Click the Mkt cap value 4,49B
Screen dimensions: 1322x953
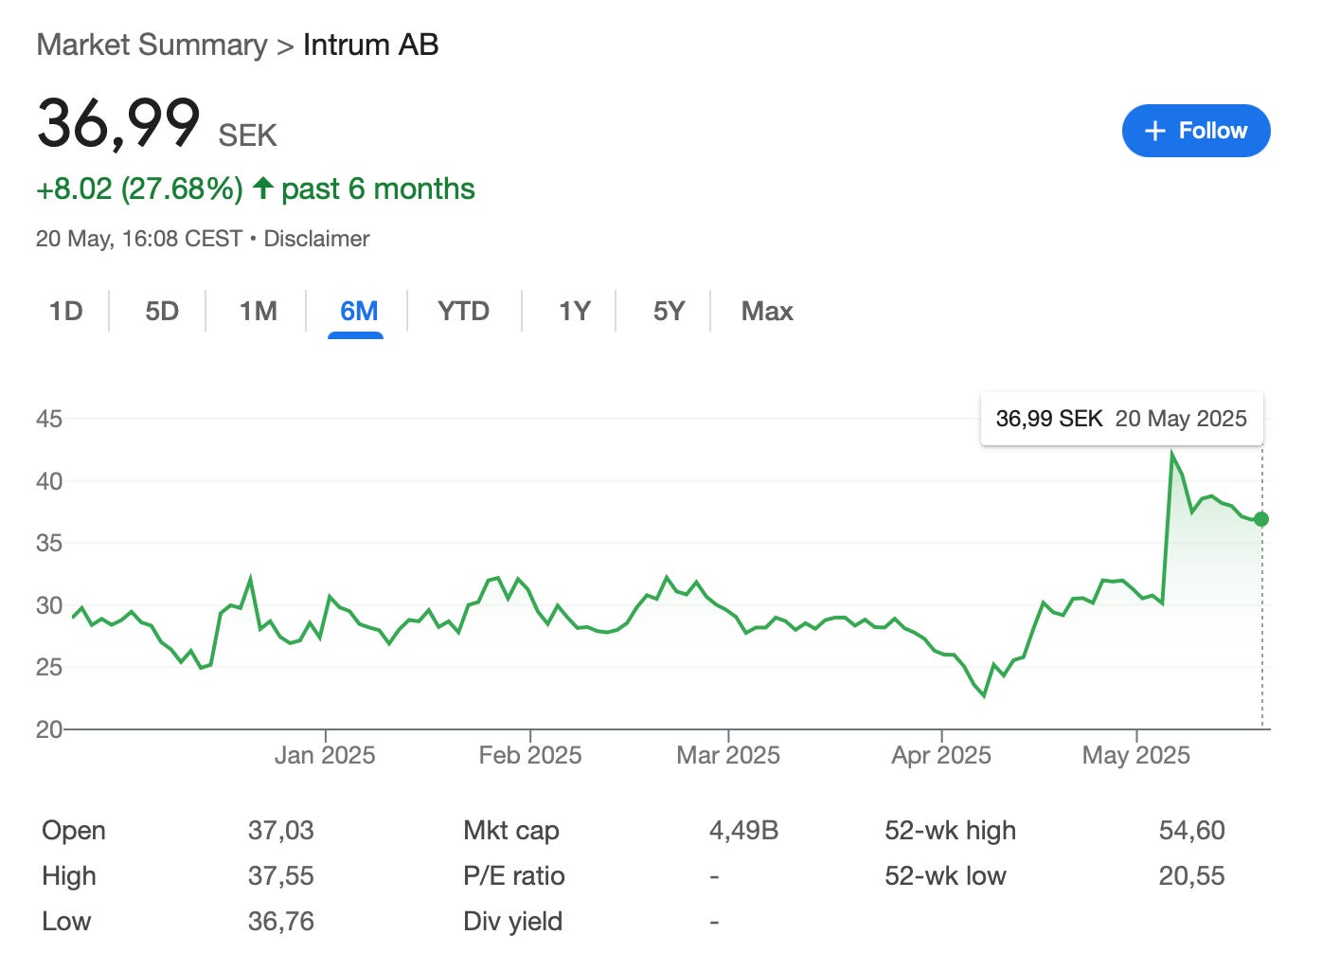[743, 831]
